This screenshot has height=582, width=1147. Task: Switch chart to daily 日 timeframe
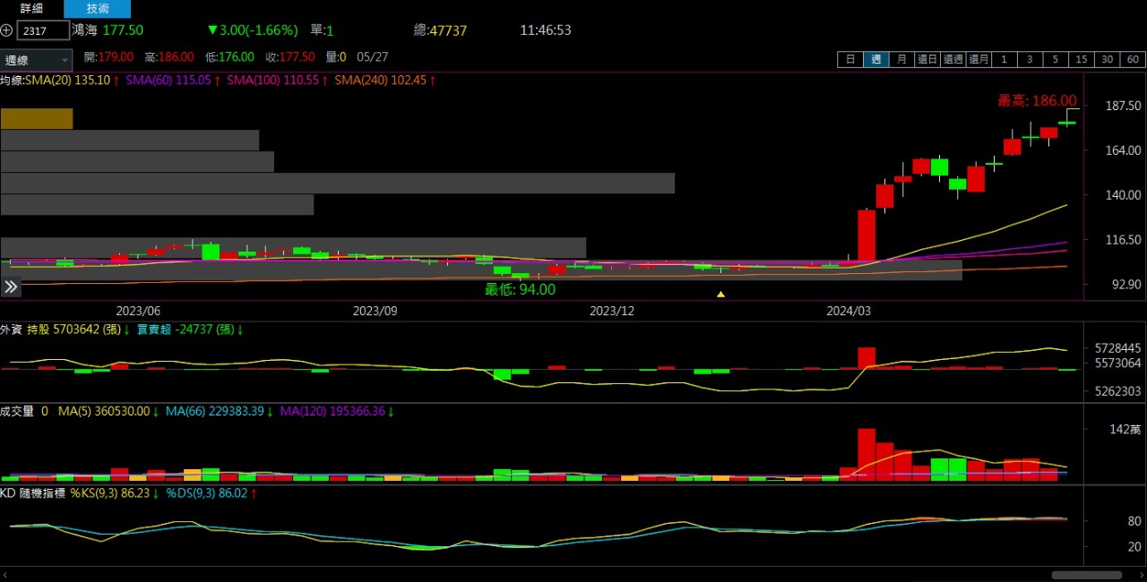pos(850,60)
